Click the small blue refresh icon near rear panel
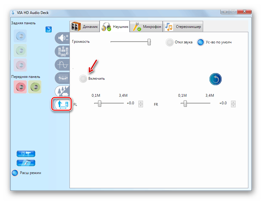Viewport: 262px width, 201px height. [x=49, y=29]
